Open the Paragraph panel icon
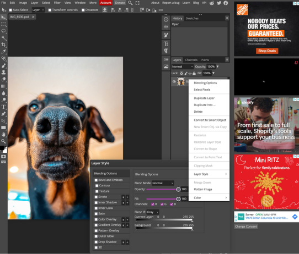This screenshot has height=254, width=299. point(166,51)
